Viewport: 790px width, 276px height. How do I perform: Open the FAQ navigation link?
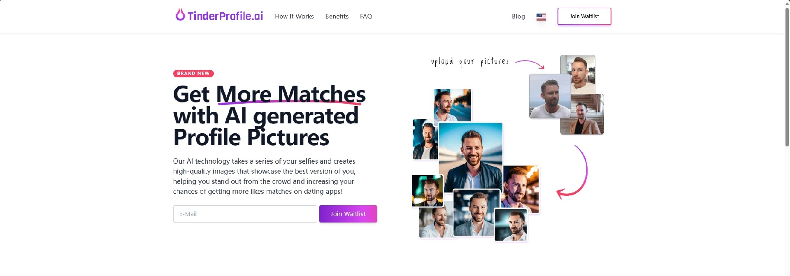[366, 16]
